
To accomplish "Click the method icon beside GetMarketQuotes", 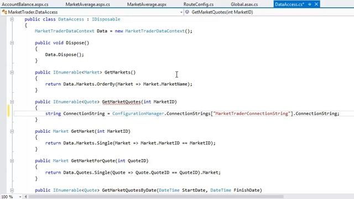I will 187,12.
